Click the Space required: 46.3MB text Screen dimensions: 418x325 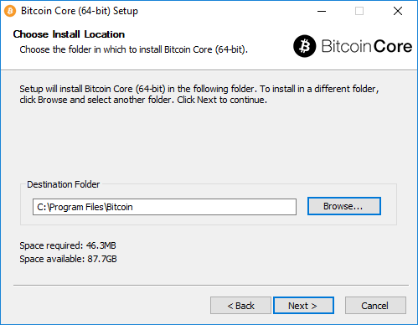click(68, 245)
